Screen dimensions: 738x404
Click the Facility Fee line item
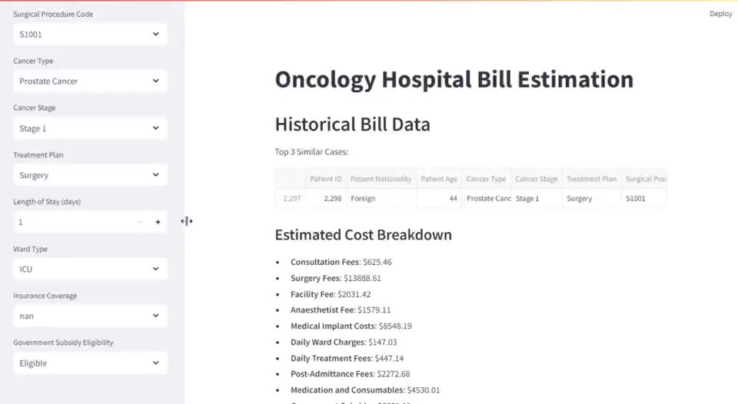pos(331,294)
